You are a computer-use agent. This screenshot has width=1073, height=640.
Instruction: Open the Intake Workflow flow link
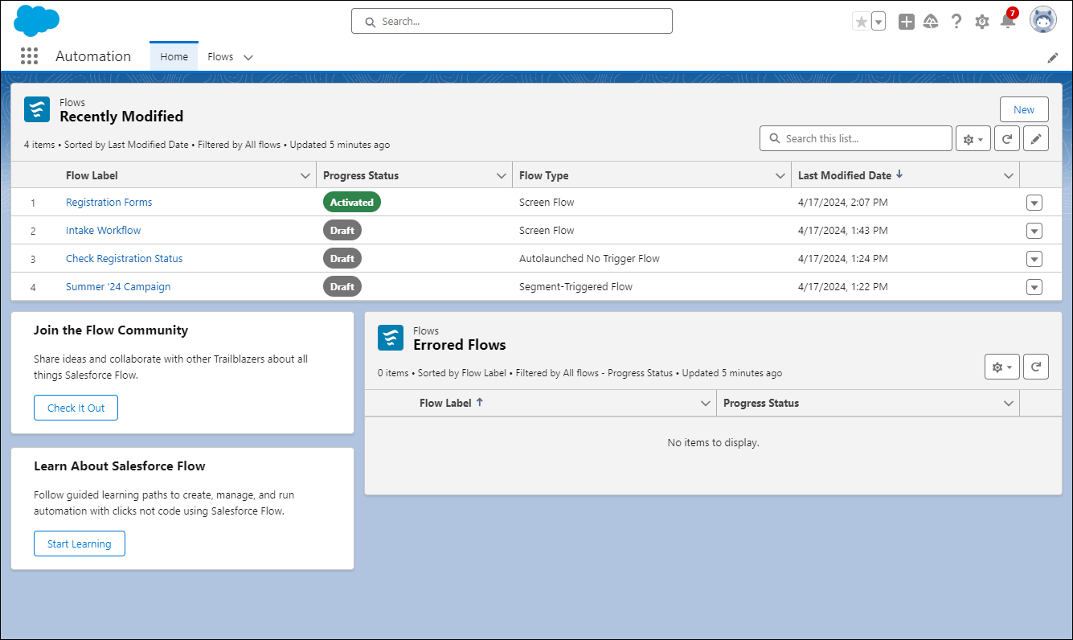coord(103,231)
